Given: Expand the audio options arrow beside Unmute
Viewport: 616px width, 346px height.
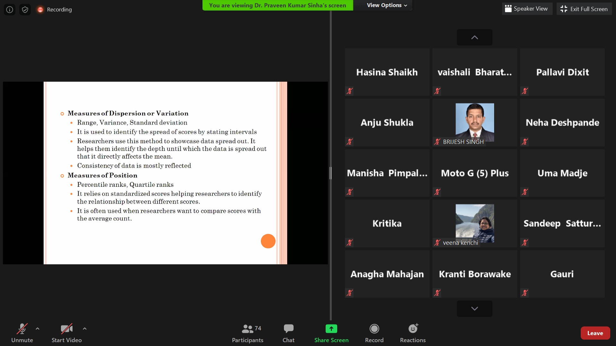Looking at the screenshot, I should pos(38,328).
